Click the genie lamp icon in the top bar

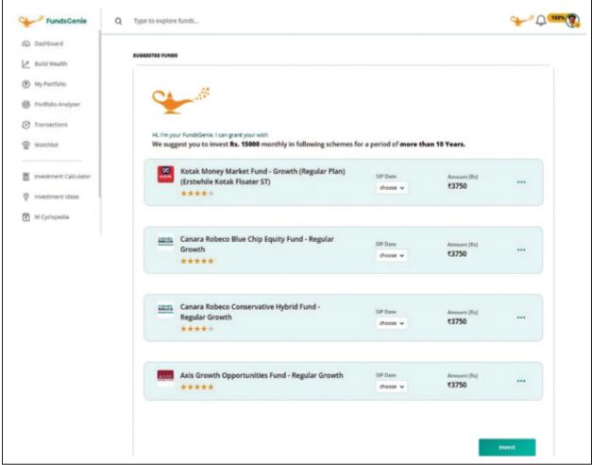[x=521, y=20]
